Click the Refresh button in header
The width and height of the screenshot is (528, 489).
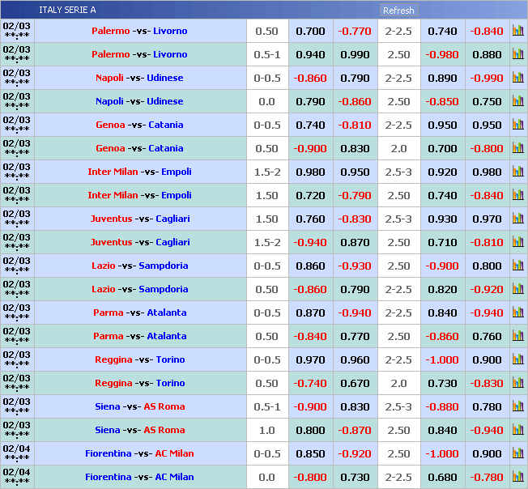tap(398, 11)
